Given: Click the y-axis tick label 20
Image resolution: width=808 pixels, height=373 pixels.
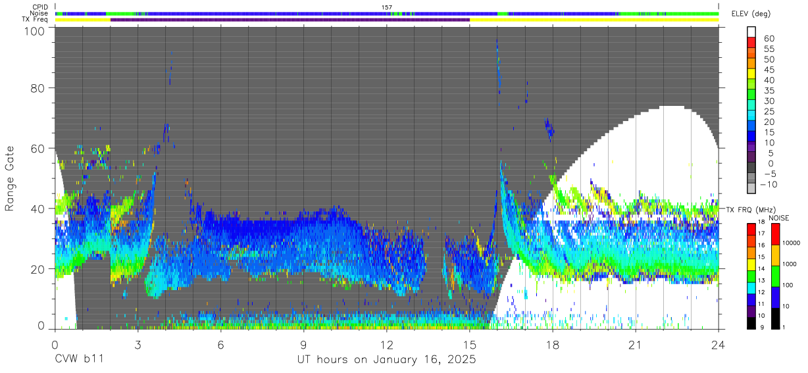Looking at the screenshot, I should (38, 269).
